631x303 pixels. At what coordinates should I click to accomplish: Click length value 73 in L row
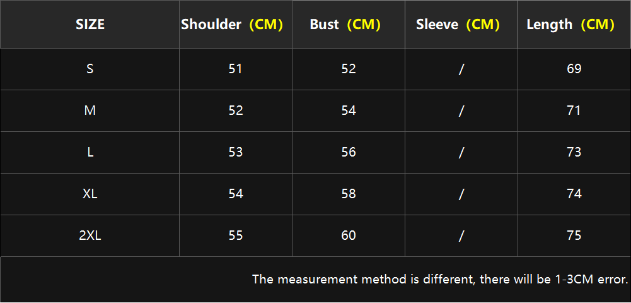coord(574,152)
